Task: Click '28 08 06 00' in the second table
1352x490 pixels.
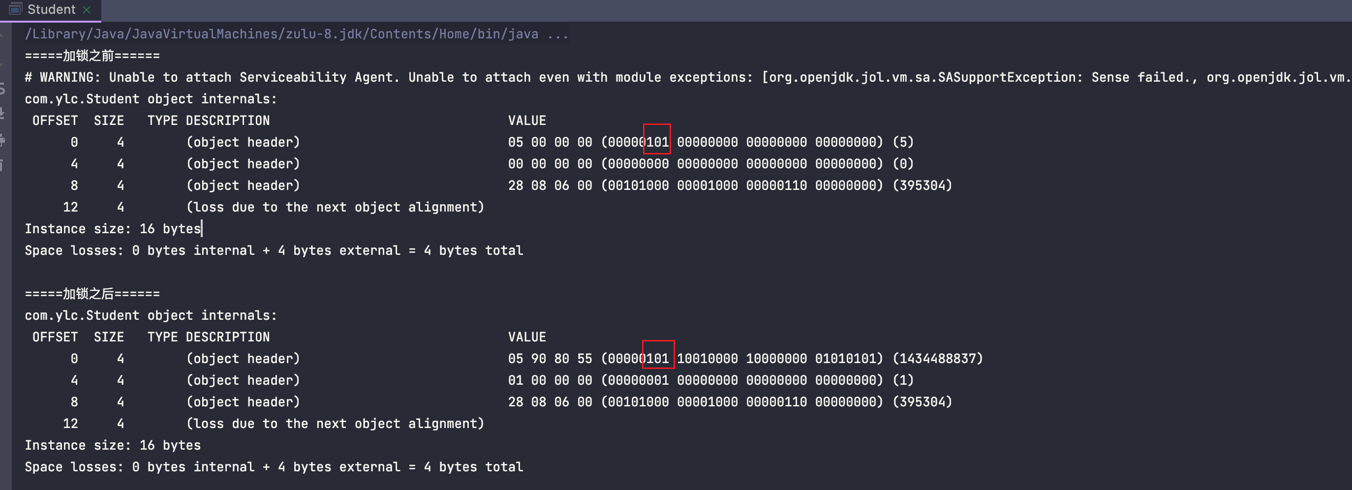Action: [550, 402]
